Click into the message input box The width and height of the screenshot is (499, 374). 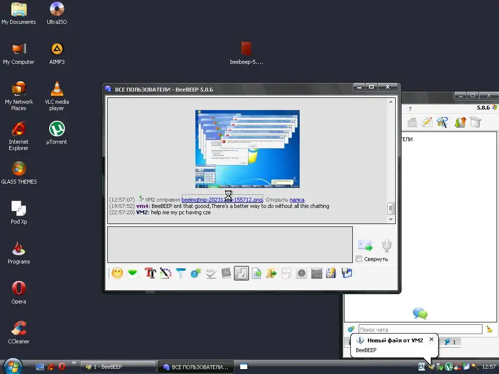[230, 244]
